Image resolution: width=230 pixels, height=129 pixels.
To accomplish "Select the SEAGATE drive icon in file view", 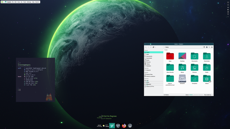I will [182, 78].
